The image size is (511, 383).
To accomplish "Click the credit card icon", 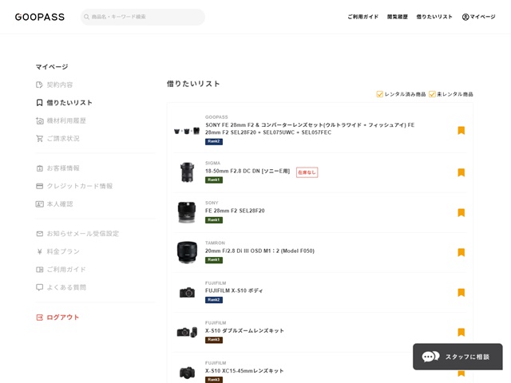I will click(39, 186).
